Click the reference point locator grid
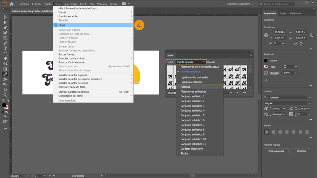317x178 pixels. 266,35
